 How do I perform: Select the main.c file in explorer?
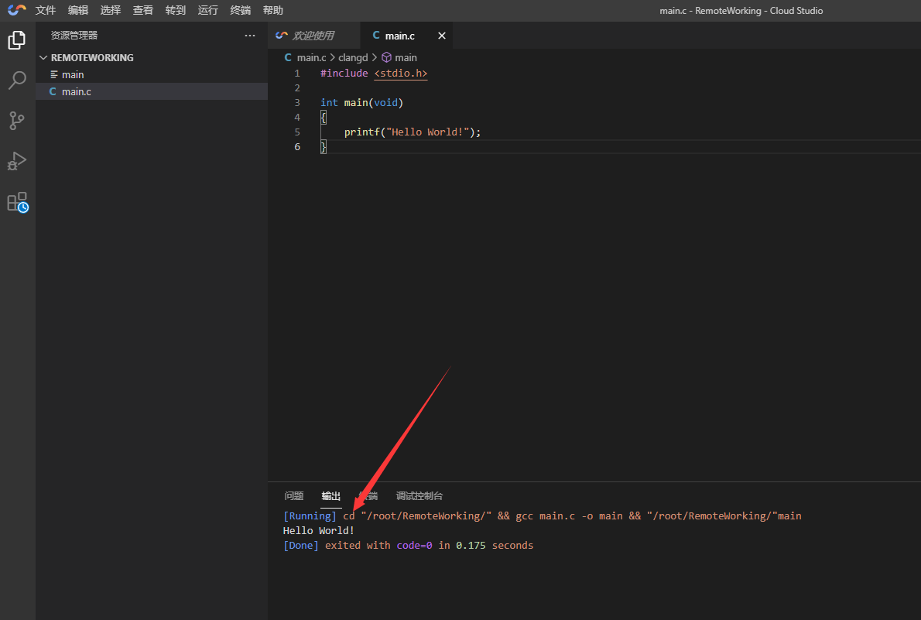click(x=77, y=91)
